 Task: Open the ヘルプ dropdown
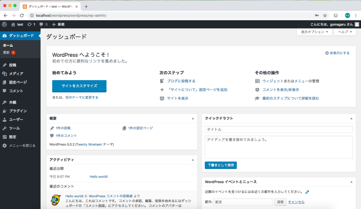(344, 32)
